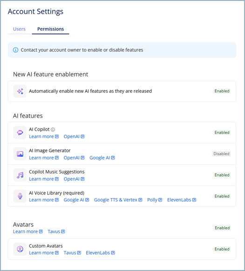Click the Custom Avatars person icon

point(20,249)
